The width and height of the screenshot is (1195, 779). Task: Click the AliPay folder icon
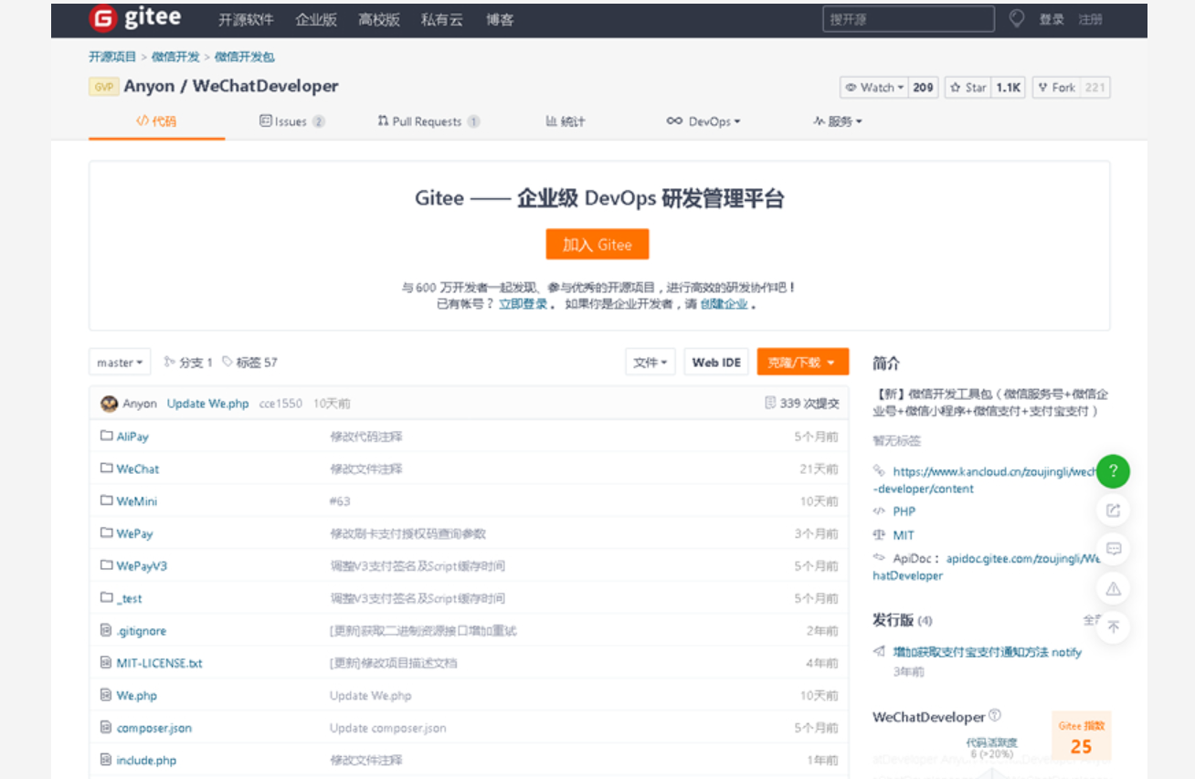[106, 436]
